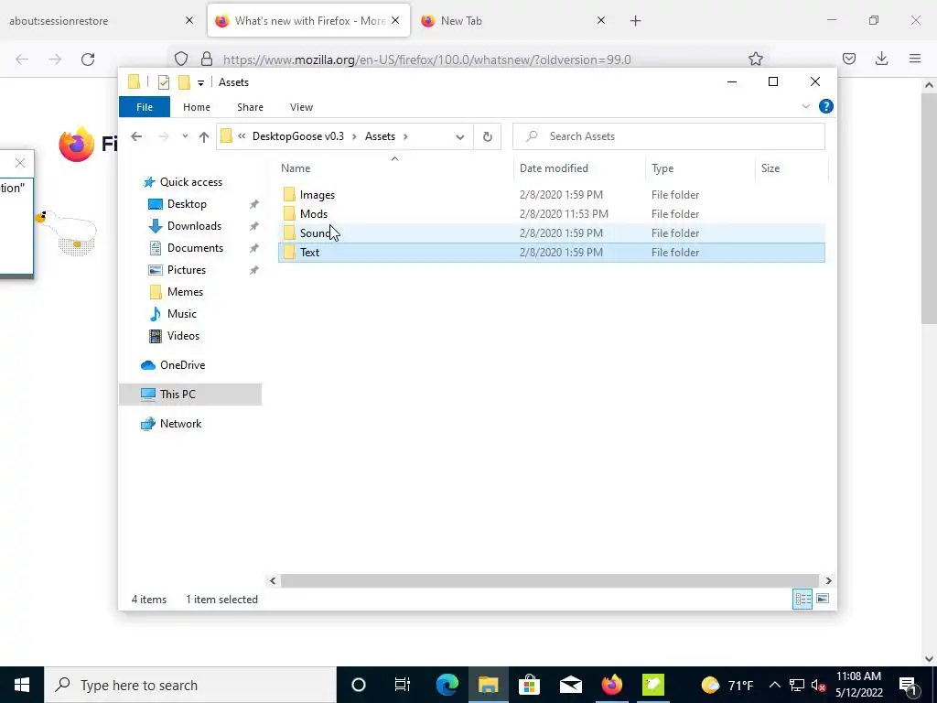Click the New folder quick access icon
The height and width of the screenshot is (703, 937).
184,82
